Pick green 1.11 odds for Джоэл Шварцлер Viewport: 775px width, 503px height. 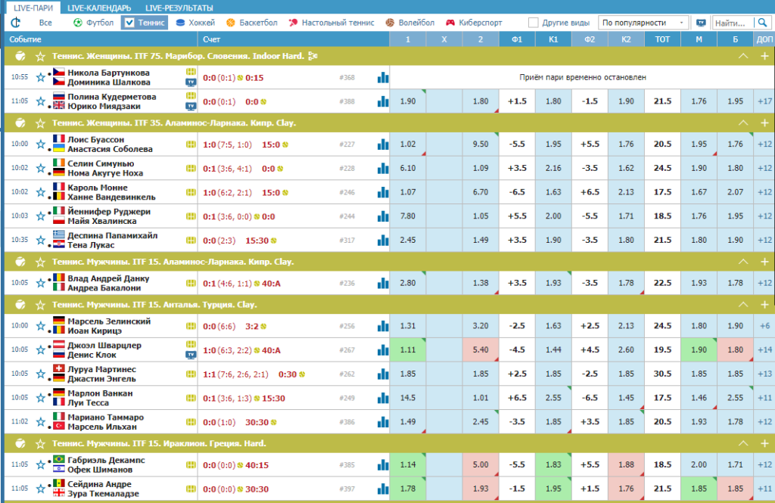[x=408, y=349]
